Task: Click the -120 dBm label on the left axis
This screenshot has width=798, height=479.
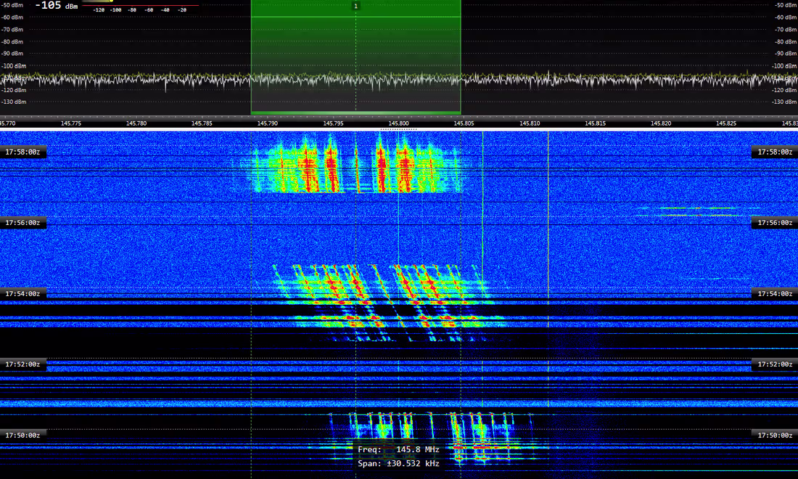Action: (x=13, y=90)
